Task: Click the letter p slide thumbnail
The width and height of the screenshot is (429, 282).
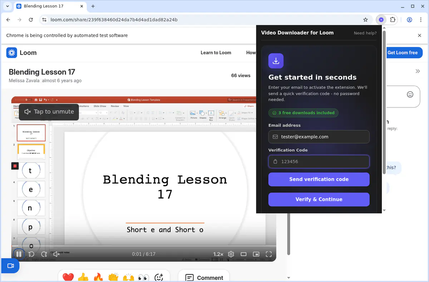Action: point(31,227)
